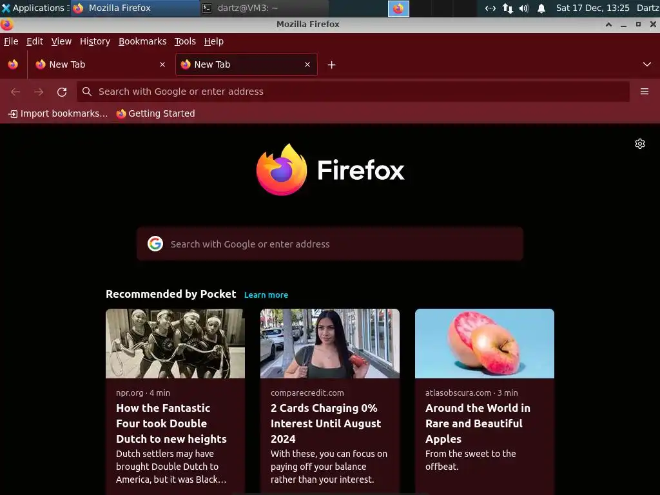Click the back navigation arrow
Screen dimensions: 660x495
click(15, 92)
